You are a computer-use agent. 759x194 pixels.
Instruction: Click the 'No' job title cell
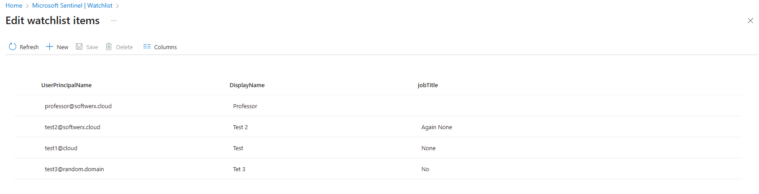click(425, 169)
